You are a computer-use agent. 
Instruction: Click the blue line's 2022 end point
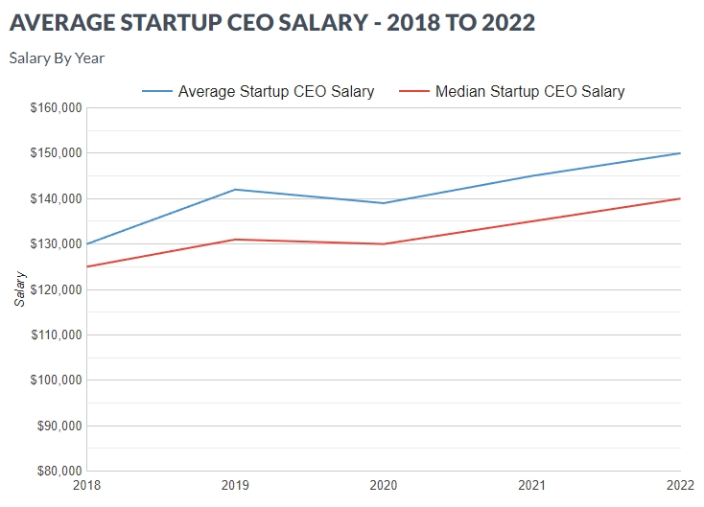tap(680, 153)
